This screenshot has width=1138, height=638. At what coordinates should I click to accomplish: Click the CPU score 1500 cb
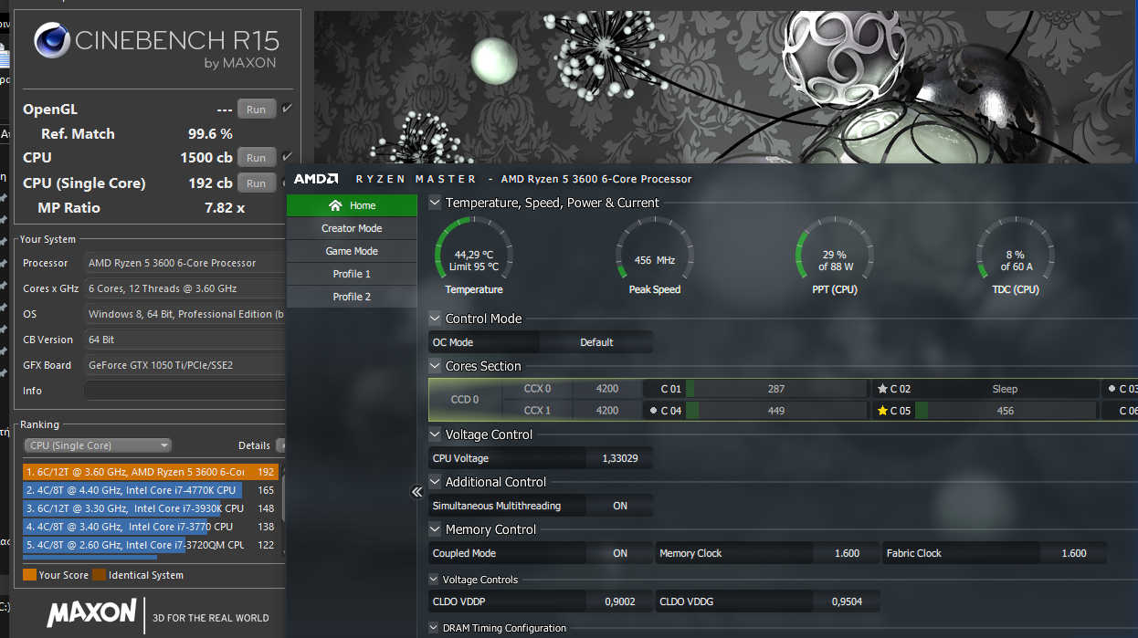[205, 158]
